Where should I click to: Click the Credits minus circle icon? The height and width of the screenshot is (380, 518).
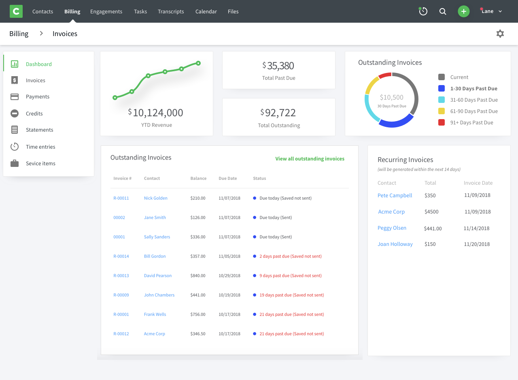(x=15, y=113)
